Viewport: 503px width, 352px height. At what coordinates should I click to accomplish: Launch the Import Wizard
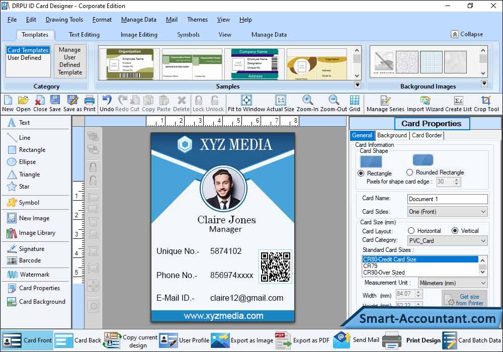[x=425, y=104]
